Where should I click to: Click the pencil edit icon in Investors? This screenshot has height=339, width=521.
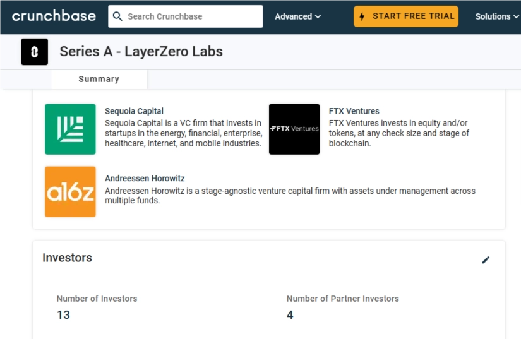[486, 259]
